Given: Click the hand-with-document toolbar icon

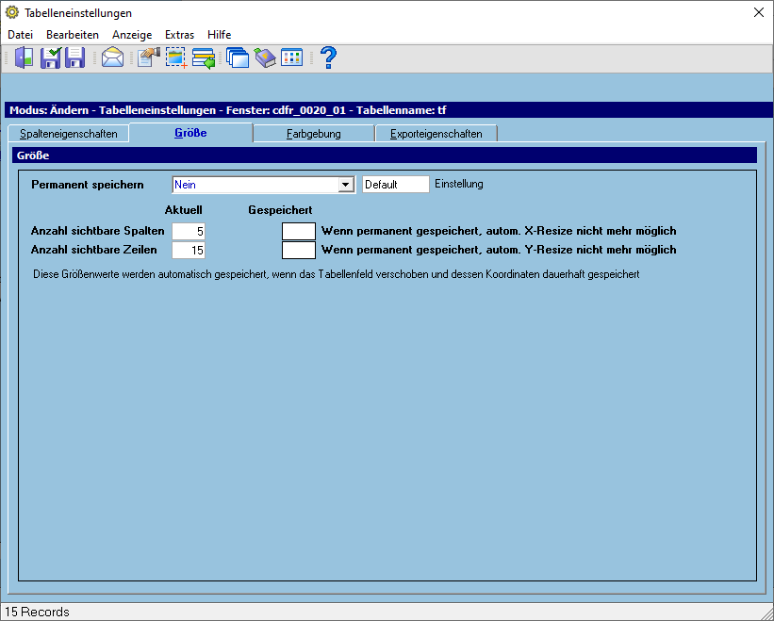Looking at the screenshot, I should (x=149, y=57).
